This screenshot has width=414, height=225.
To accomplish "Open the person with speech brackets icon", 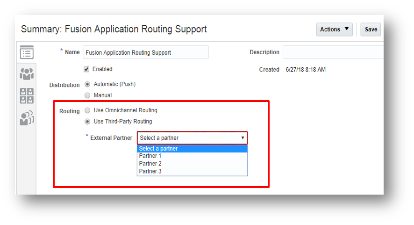I will (x=27, y=118).
